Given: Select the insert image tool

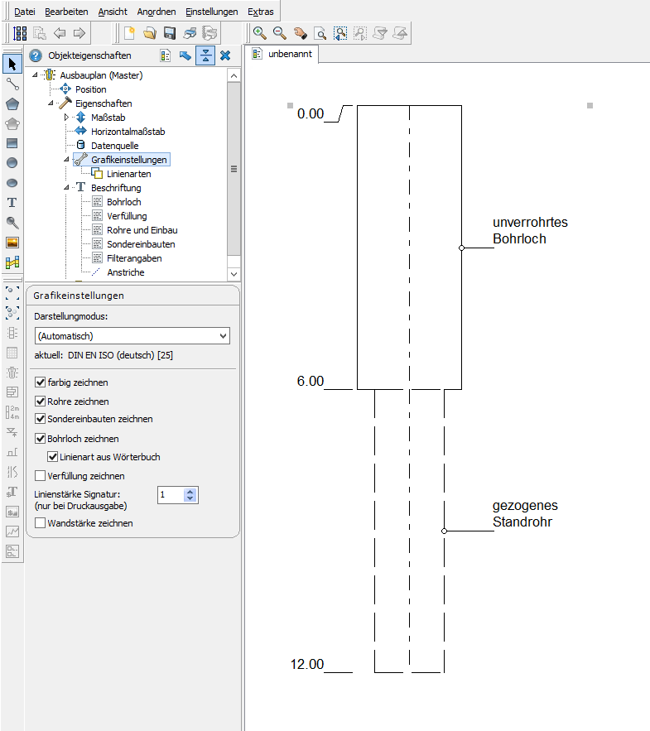Looking at the screenshot, I should pos(12,243).
